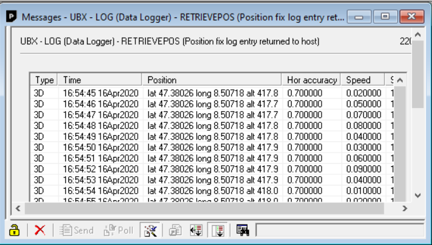Click the horizontal scrollbar left arrow
Screen dimensions: 432x245
[x=18, y=208]
